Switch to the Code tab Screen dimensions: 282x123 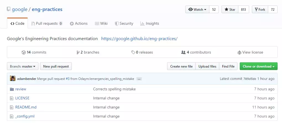coord(17,23)
